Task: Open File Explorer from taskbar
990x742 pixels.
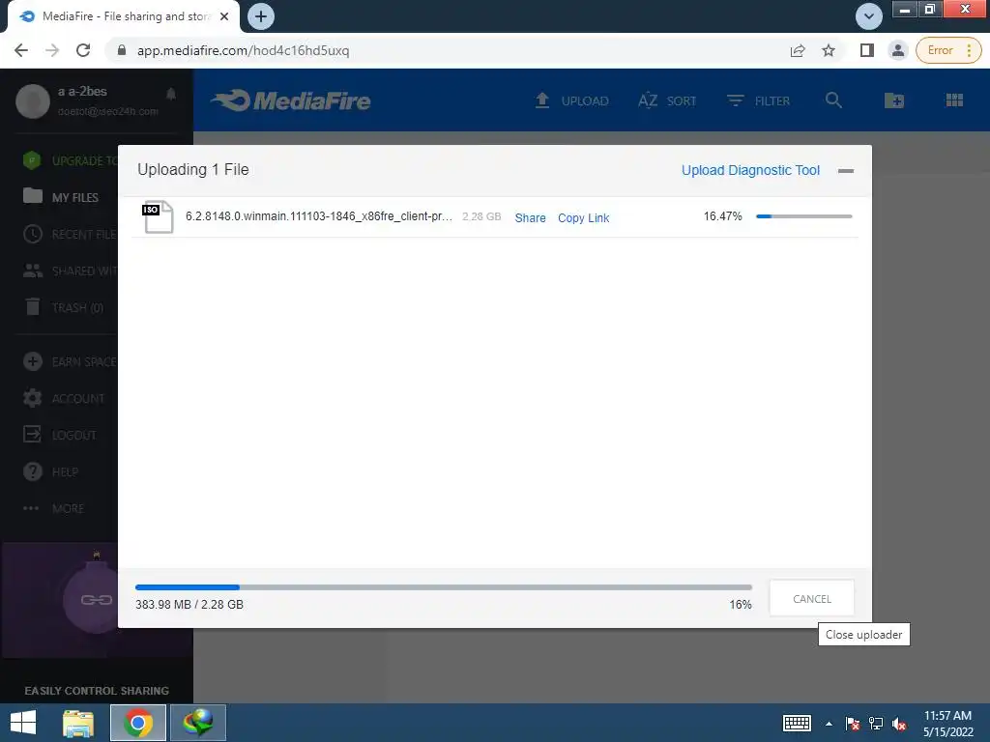Action: coord(78,723)
